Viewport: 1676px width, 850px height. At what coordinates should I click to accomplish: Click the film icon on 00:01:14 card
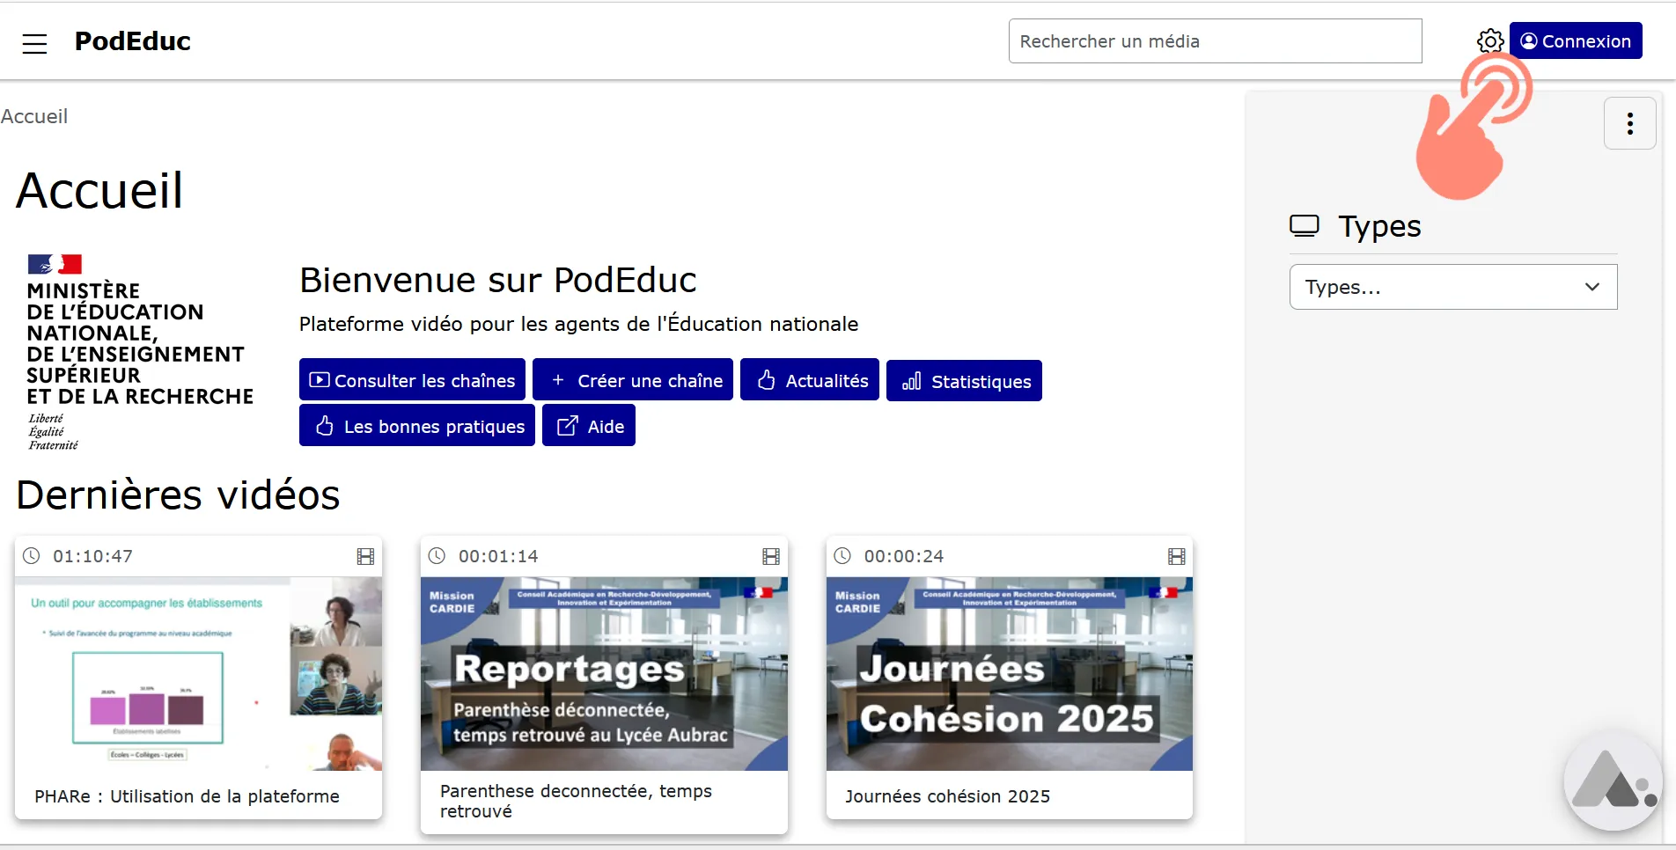(x=771, y=556)
